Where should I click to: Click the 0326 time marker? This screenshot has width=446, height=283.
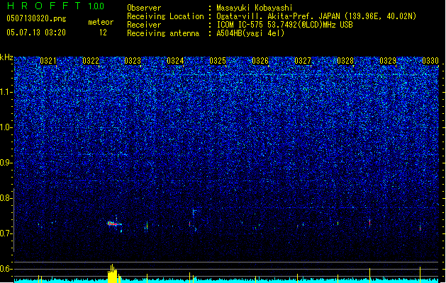(x=260, y=61)
